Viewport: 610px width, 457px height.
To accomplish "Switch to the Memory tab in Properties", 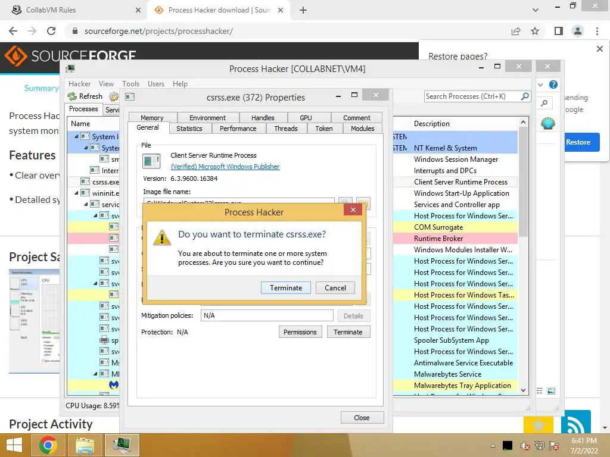I will 152,118.
